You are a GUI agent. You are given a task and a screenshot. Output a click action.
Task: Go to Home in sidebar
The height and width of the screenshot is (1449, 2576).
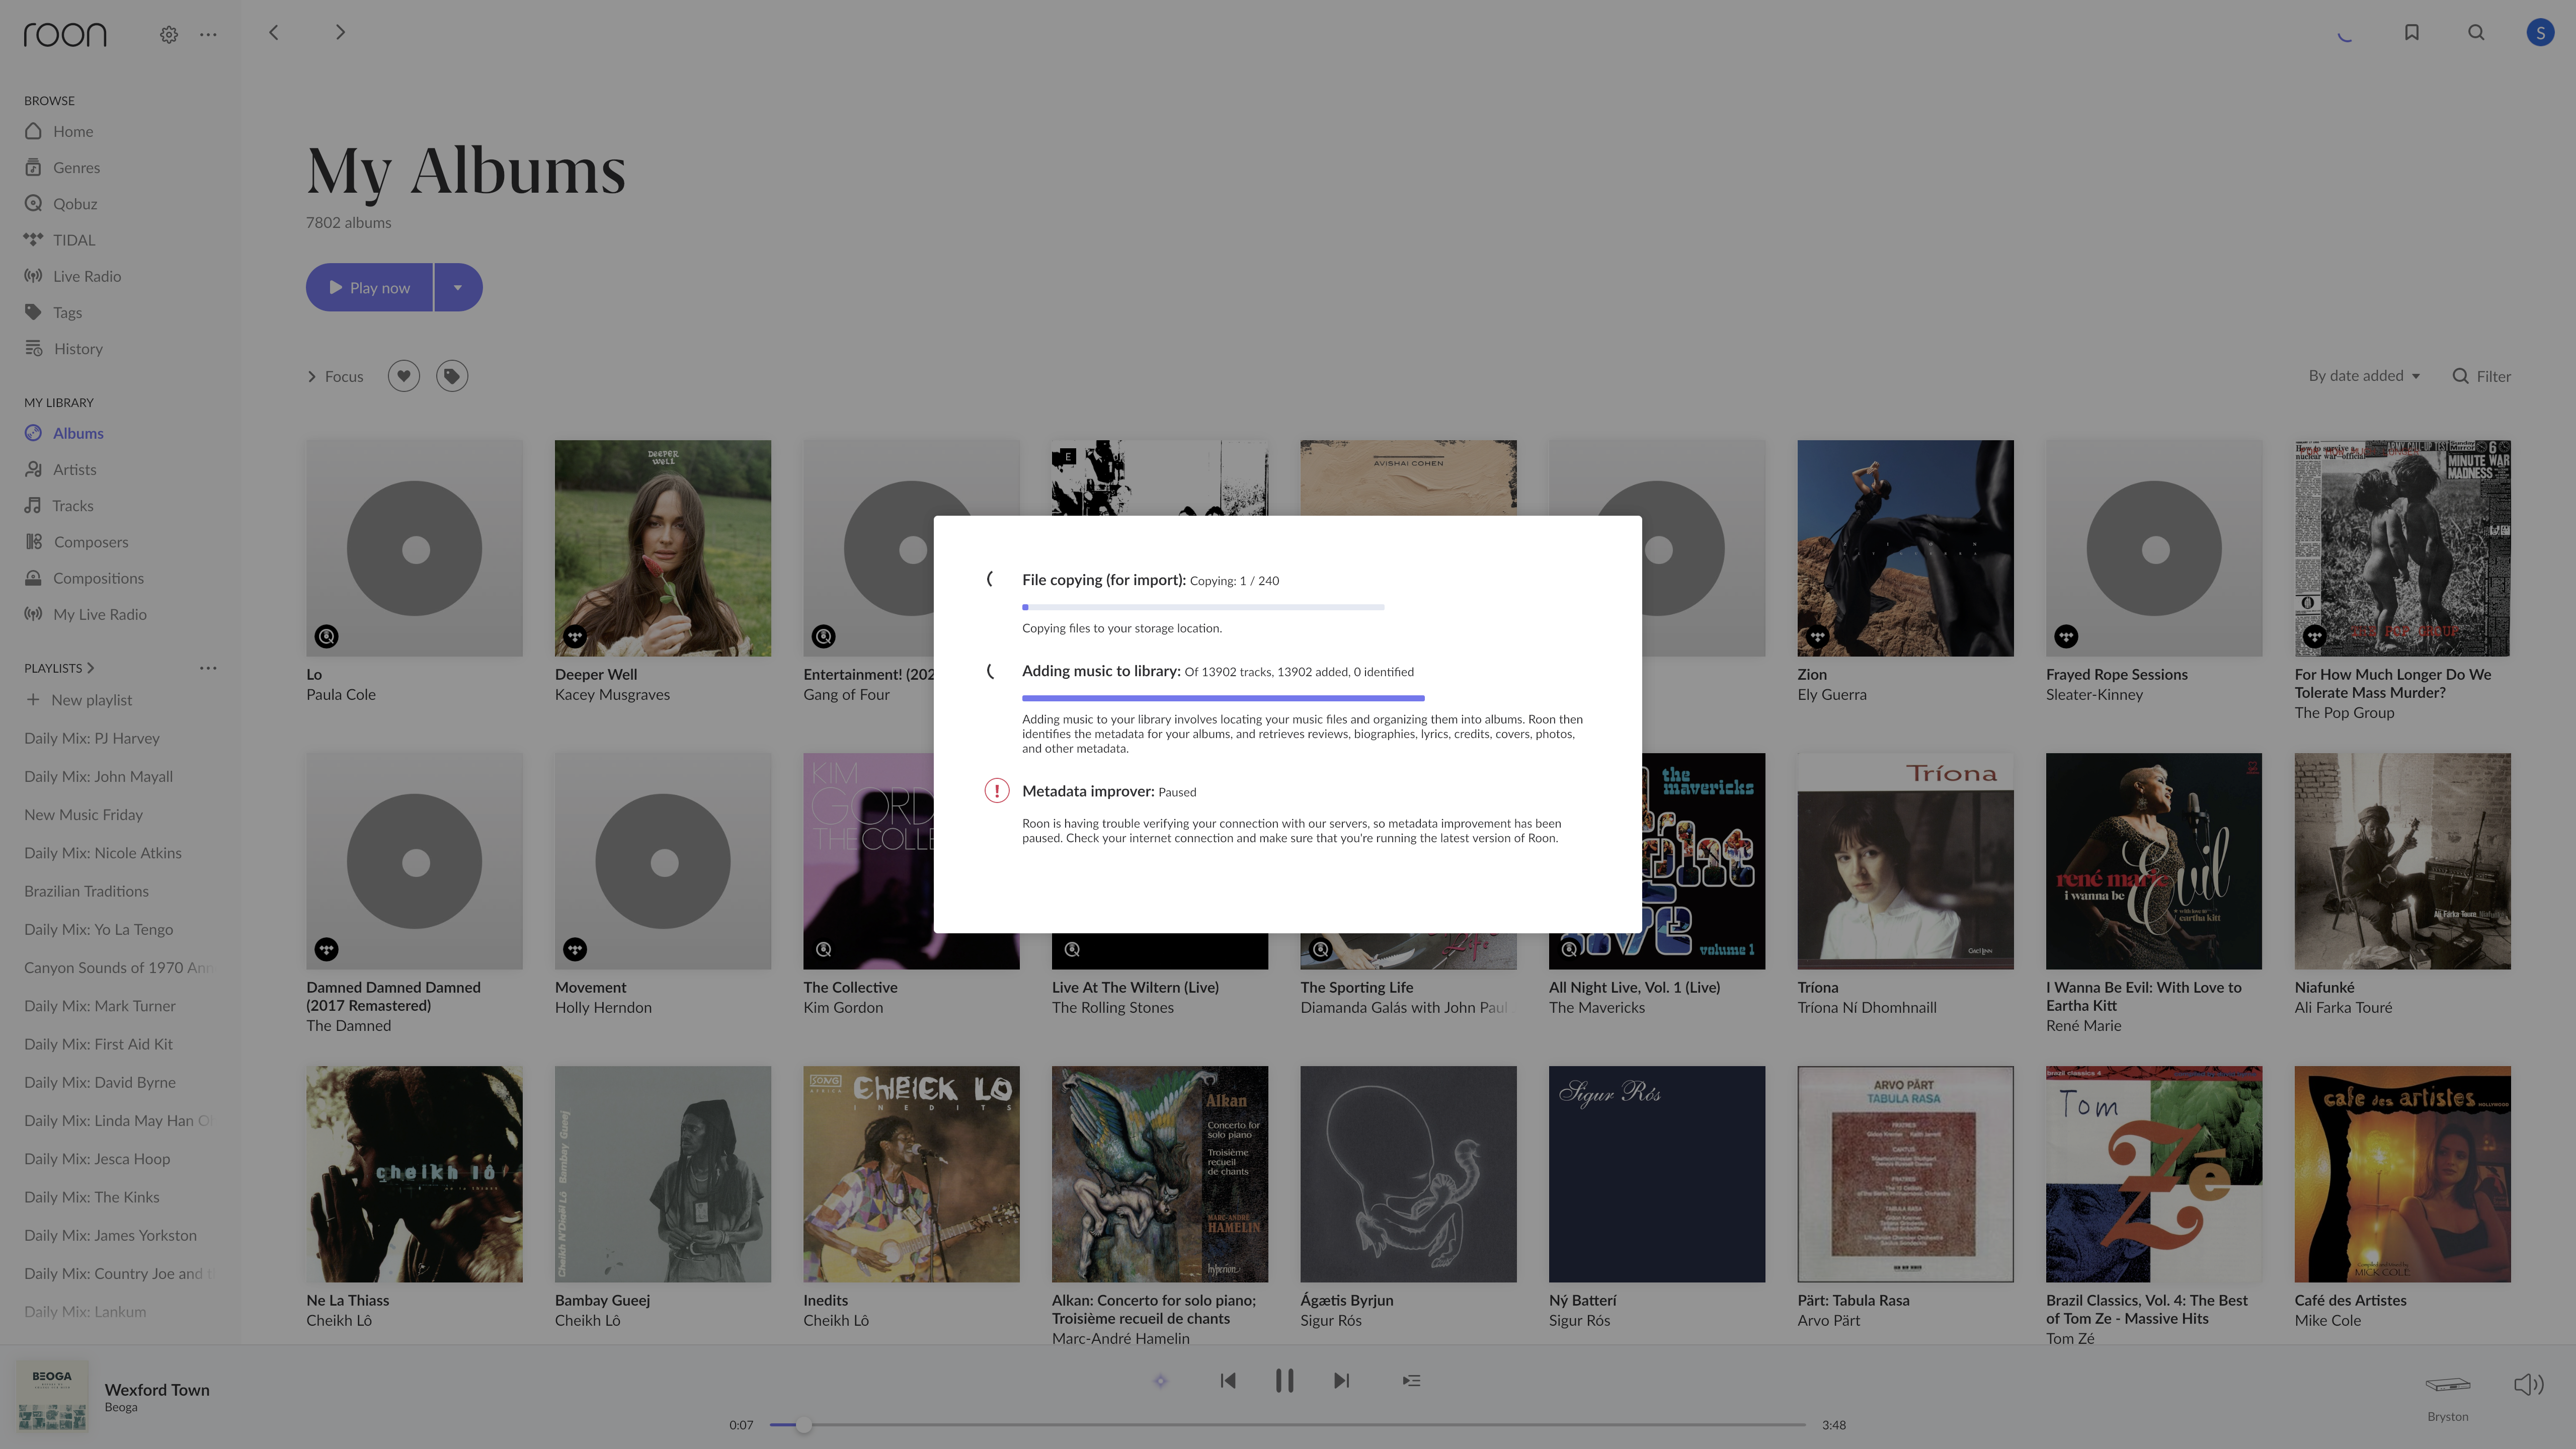pyautogui.click(x=59, y=131)
